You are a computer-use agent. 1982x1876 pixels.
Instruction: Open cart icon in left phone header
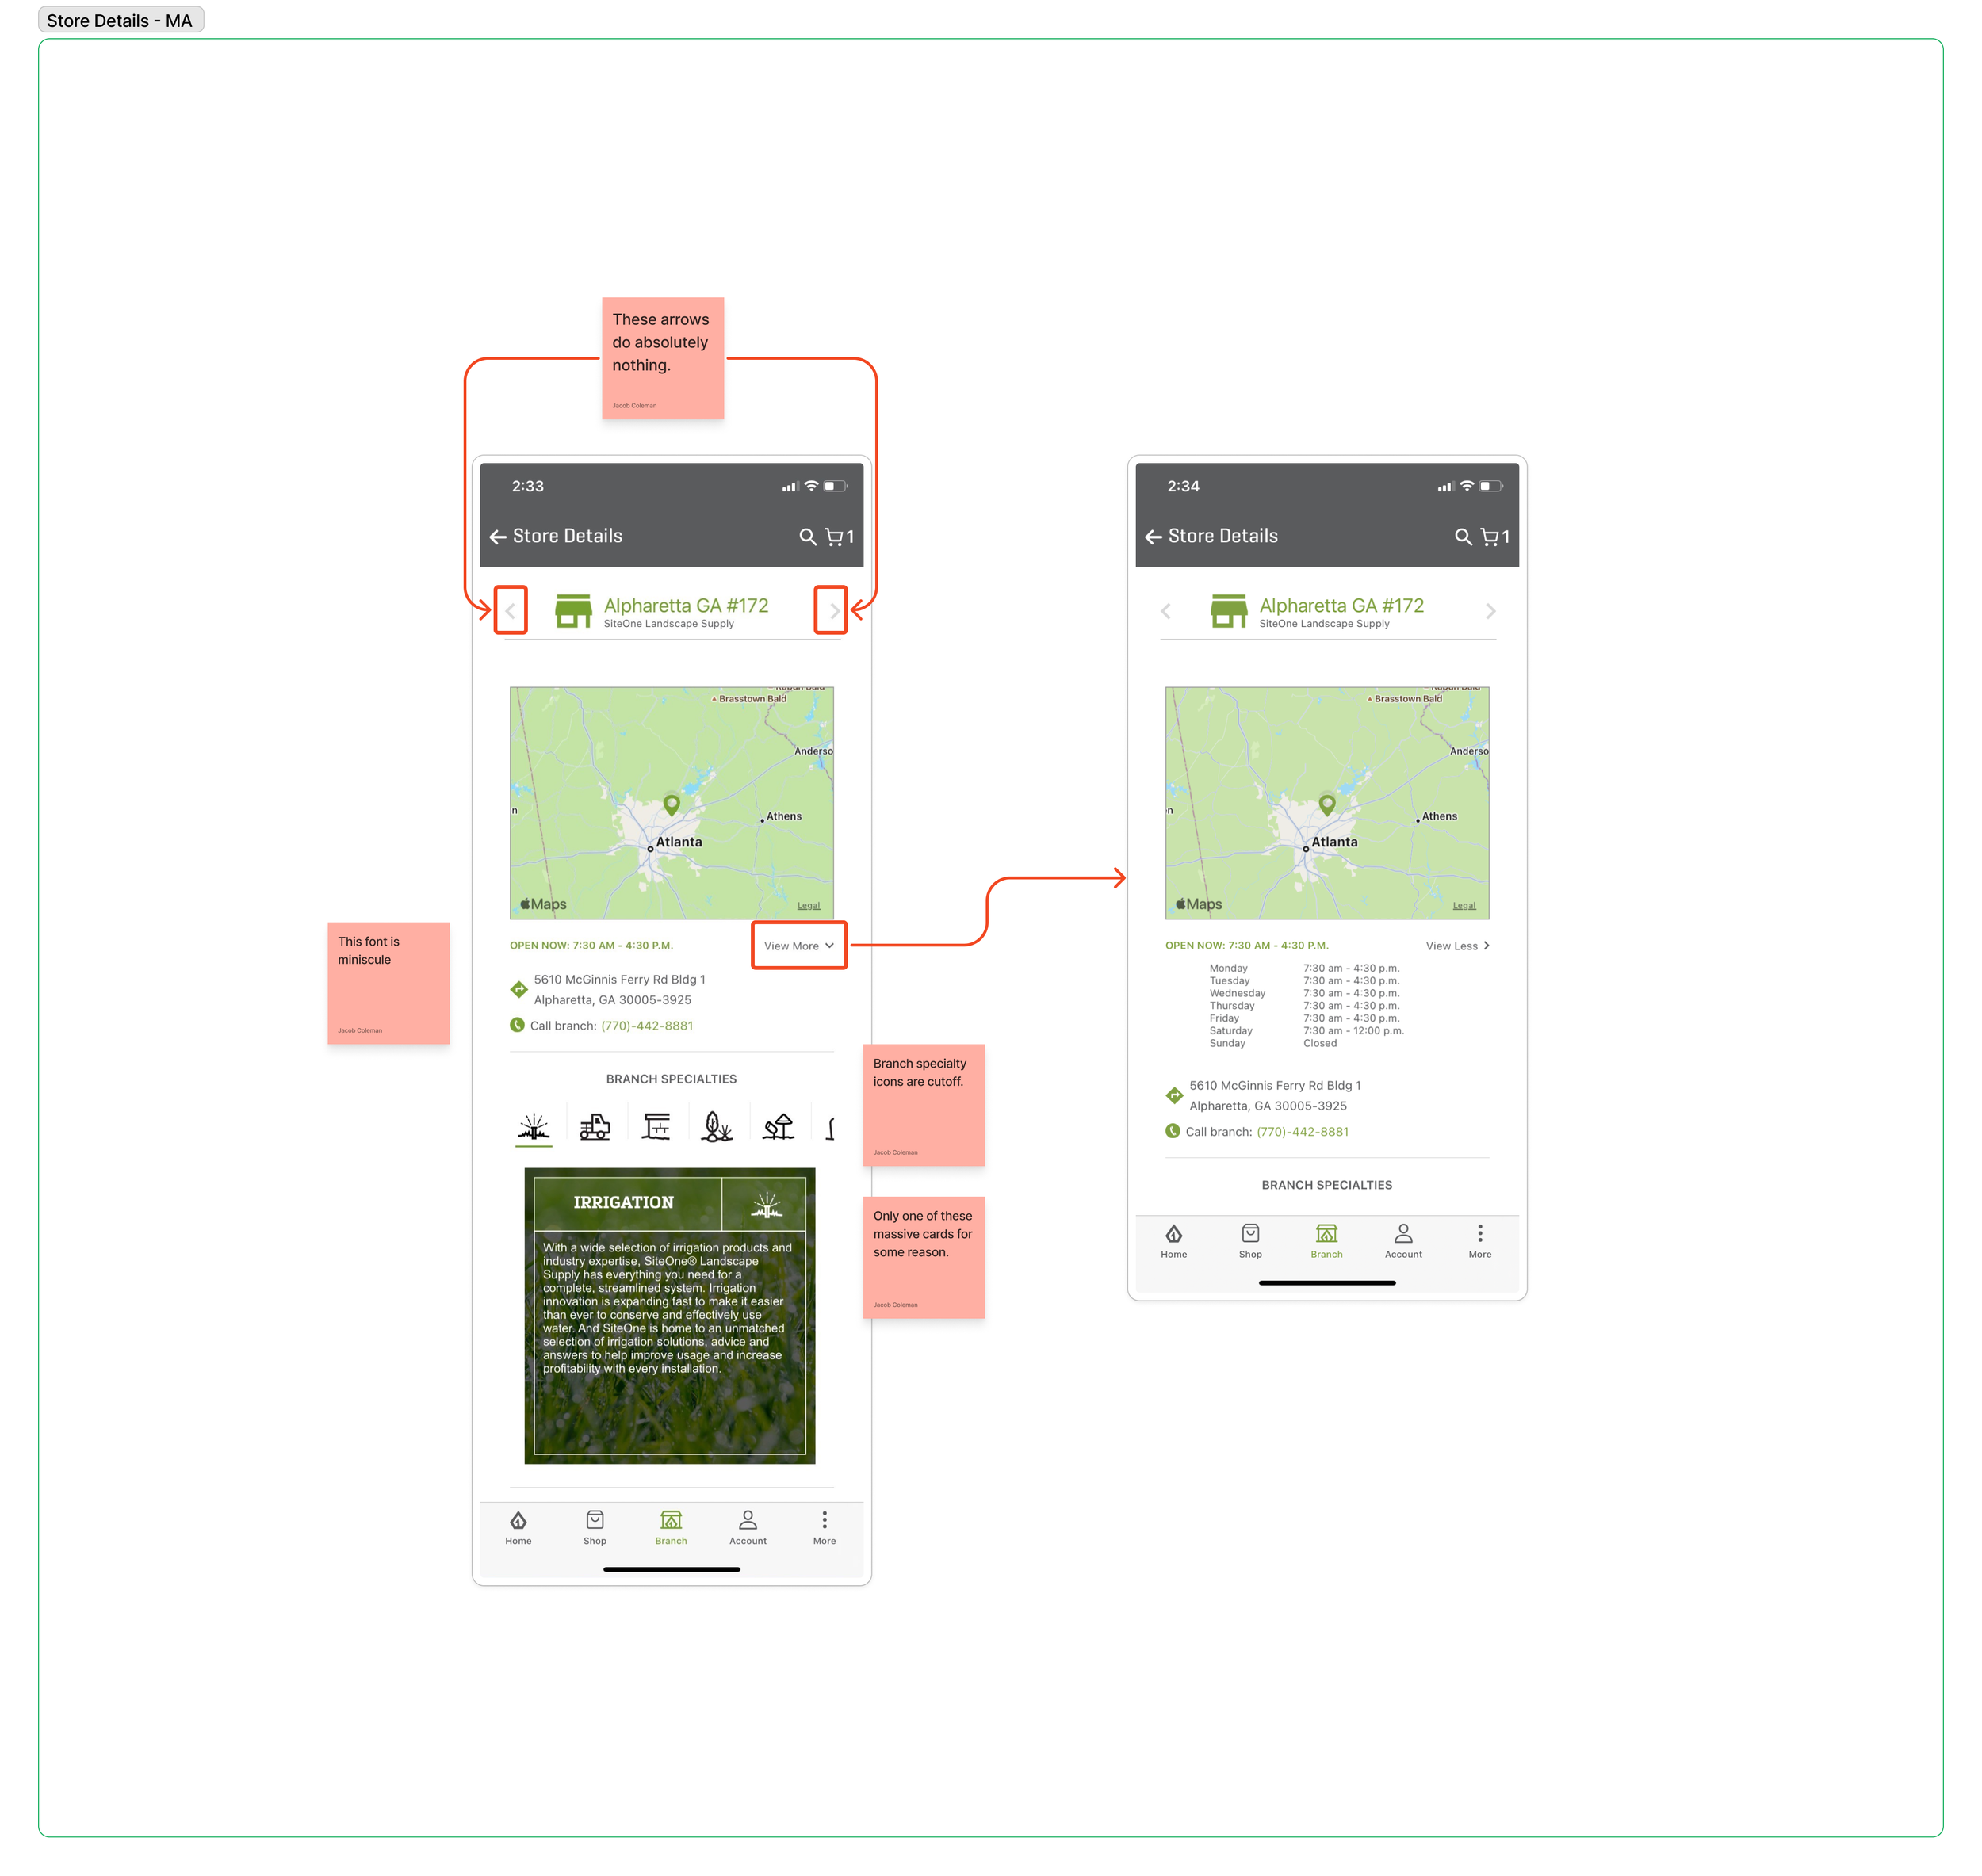833,537
